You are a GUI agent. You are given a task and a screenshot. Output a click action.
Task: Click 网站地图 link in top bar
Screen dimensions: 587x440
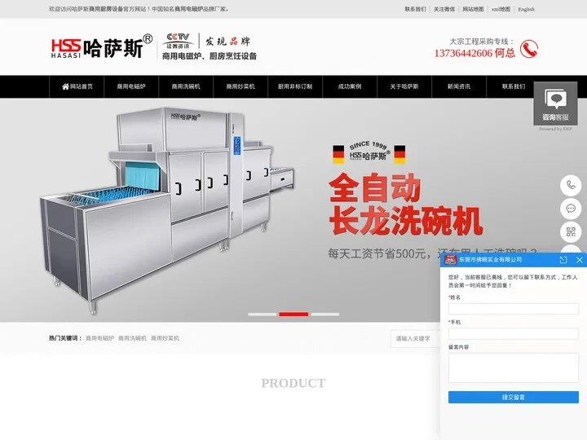pyautogui.click(x=473, y=9)
